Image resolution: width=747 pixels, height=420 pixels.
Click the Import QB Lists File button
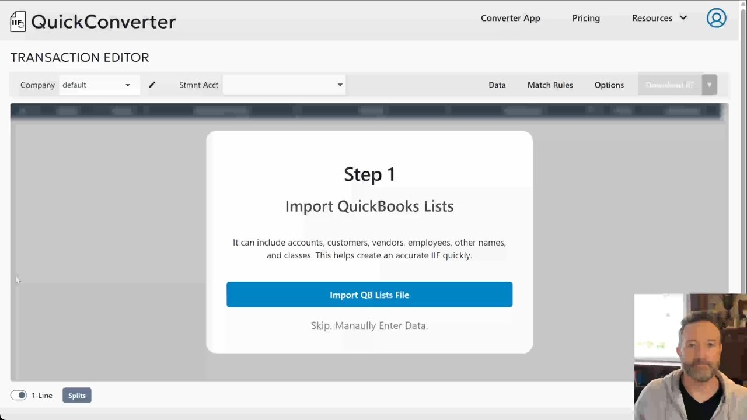(369, 295)
